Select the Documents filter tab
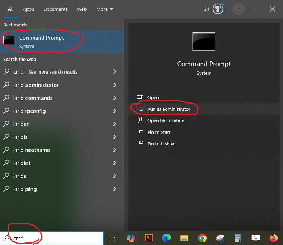 click(55, 9)
